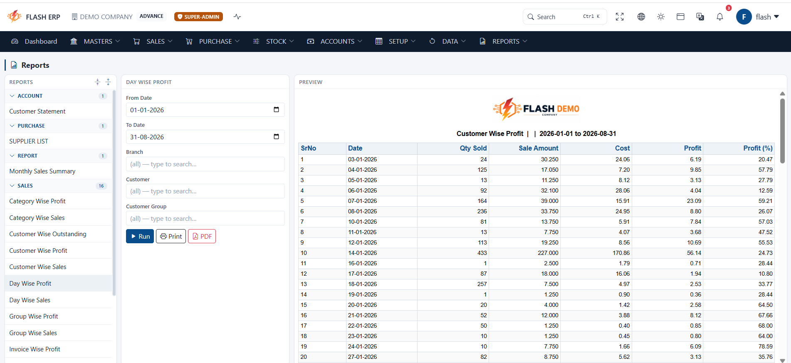Collapse the REPORT group in sidebar
791x363 pixels.
click(x=58, y=156)
